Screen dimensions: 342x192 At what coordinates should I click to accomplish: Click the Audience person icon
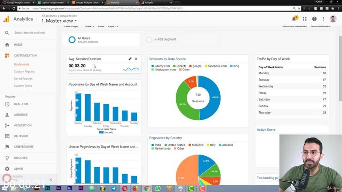coord(7,115)
